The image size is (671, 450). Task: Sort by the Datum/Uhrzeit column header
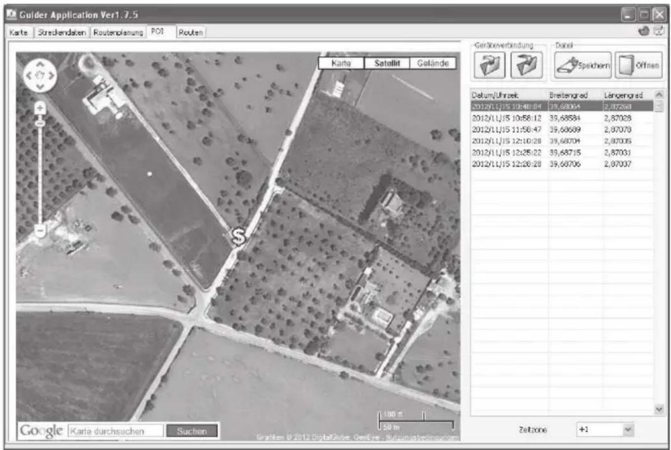pyautogui.click(x=509, y=95)
